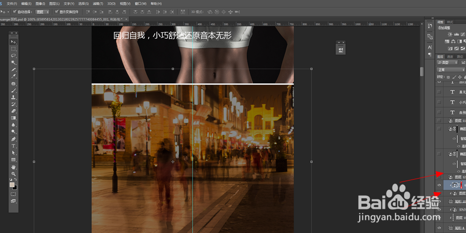Switch to the 路径 tab
Viewport: 466px width, 233px height.
(x=460, y=56)
